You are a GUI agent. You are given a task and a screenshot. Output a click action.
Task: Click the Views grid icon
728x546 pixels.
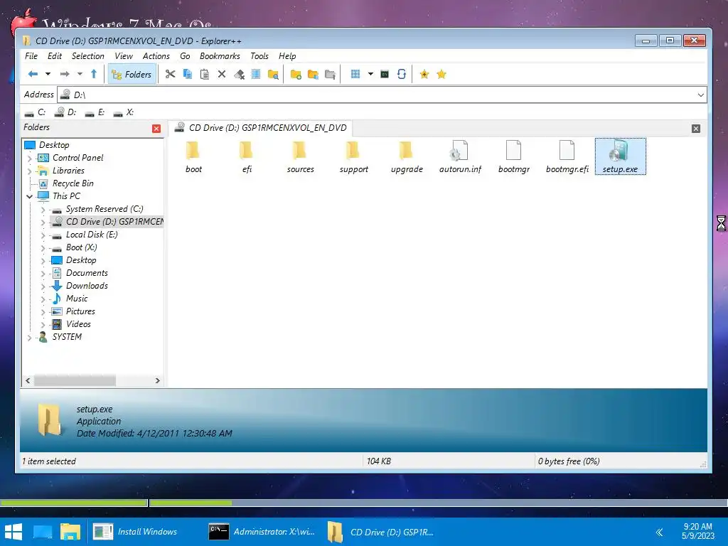tap(355, 74)
